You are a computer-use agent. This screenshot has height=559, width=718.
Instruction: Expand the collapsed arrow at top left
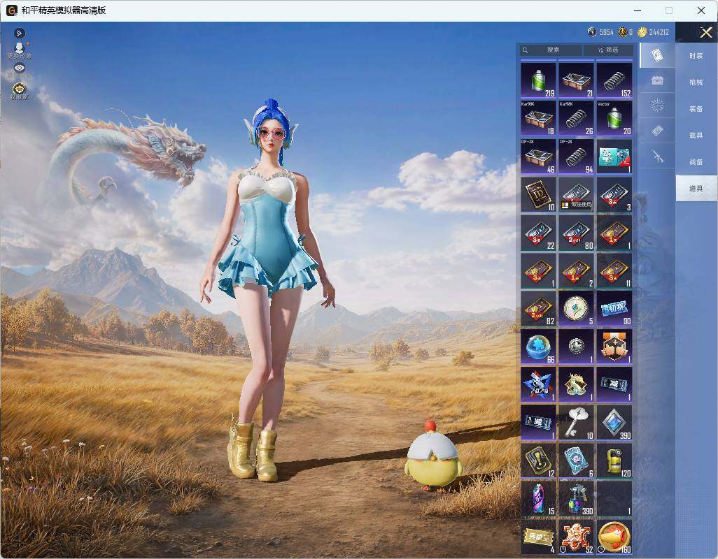click(x=19, y=33)
